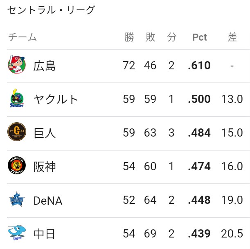Viewport: 250px width, 249px height.
Task: Open the DeNA team name link
Action: click(48, 201)
